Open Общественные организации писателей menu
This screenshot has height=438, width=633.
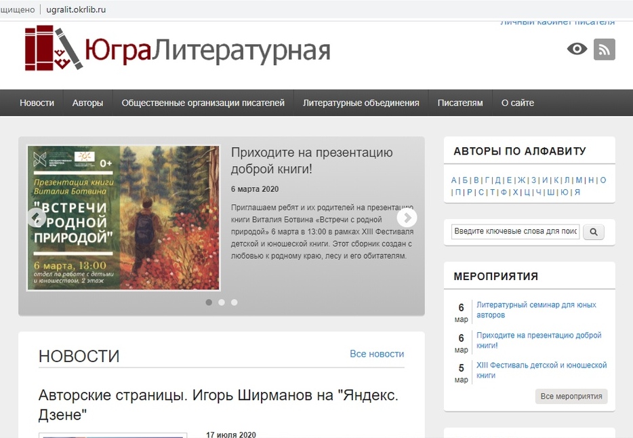tap(203, 103)
